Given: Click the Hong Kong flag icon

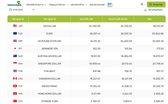Looking at the screenshot, I should [15, 93].
